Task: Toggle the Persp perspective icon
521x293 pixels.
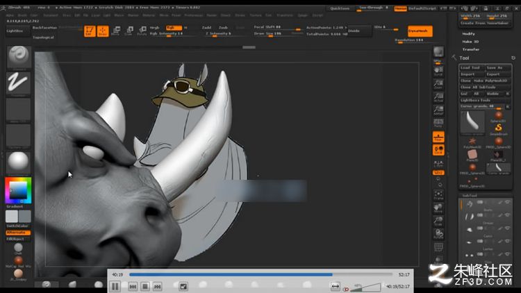Action: pos(438,124)
